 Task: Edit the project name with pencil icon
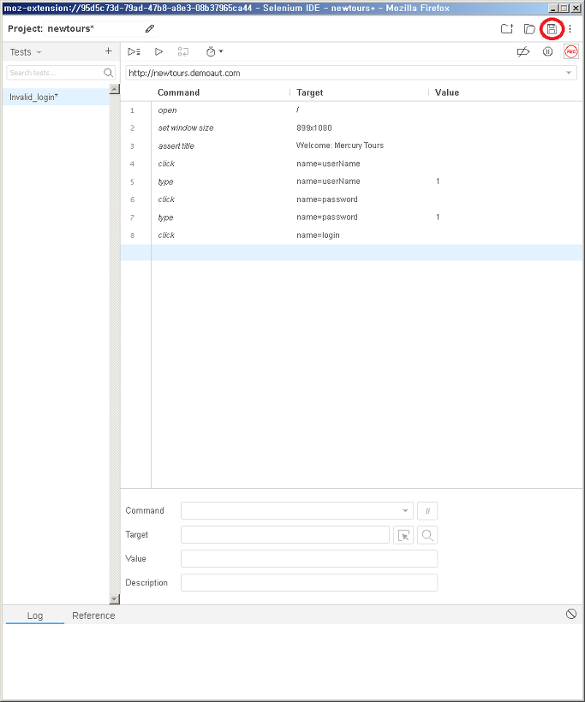(150, 29)
